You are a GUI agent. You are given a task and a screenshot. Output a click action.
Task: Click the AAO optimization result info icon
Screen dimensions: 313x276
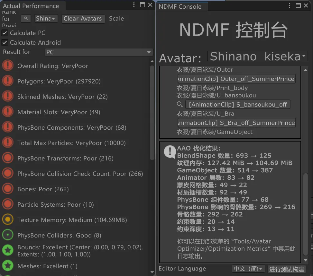tap(170, 152)
